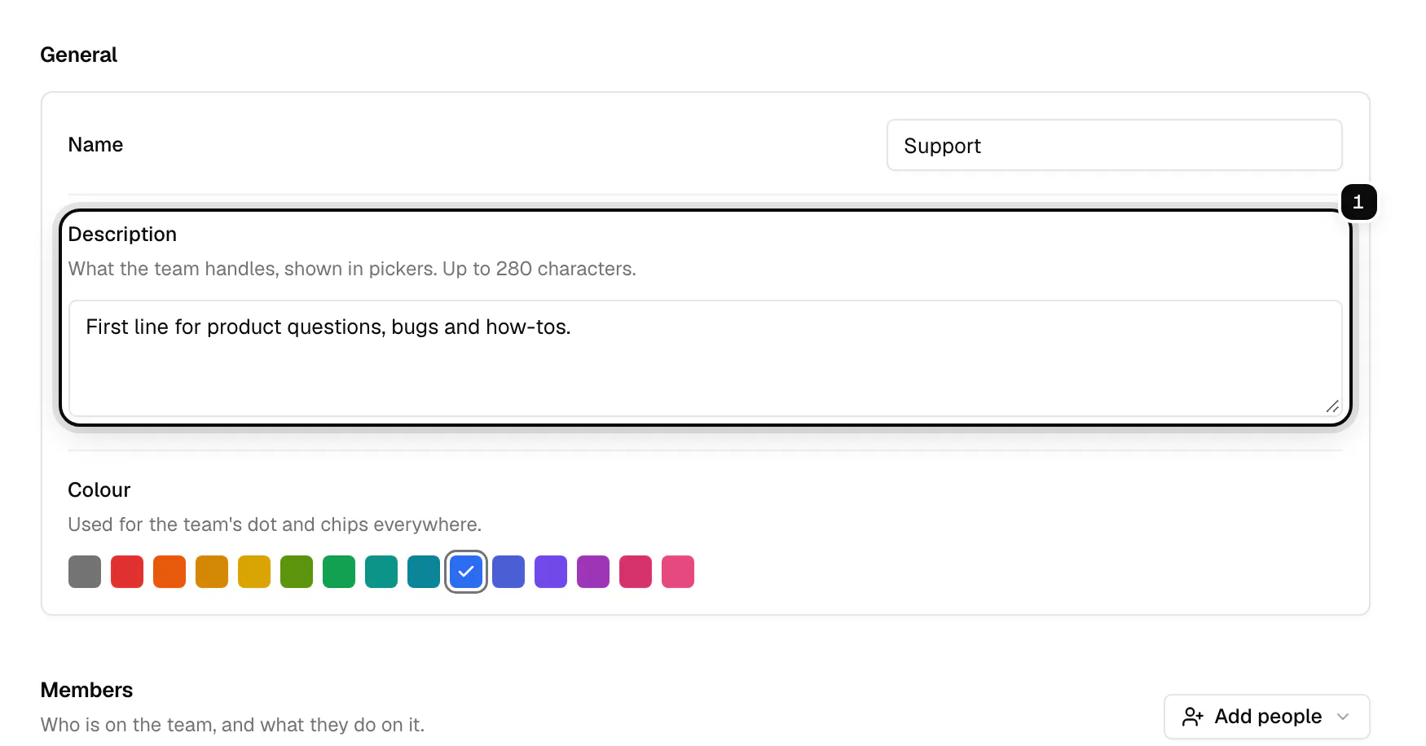The width and height of the screenshot is (1426, 746).
Task: Choose the bright green colour swatch
Action: tap(339, 572)
